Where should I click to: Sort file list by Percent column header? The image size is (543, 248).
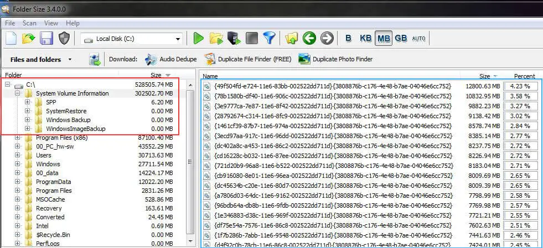[524, 76]
